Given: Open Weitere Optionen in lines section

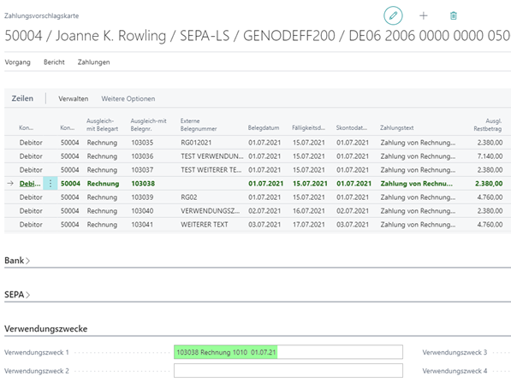Looking at the screenshot, I should tap(128, 98).
